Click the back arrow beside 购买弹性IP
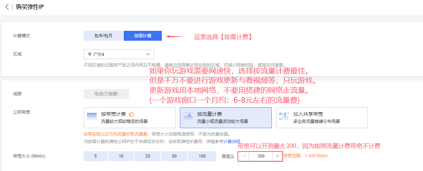Image resolution: width=423 pixels, height=171 pixels. click(7, 7)
